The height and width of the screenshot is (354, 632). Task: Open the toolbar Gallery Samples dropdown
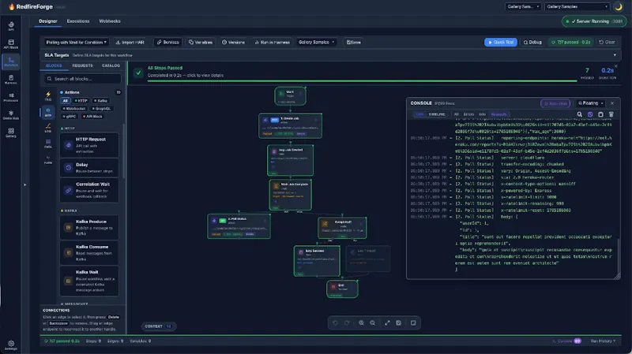point(317,43)
